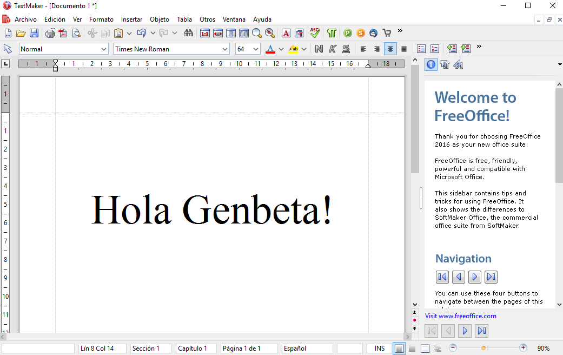Open the Insertar menu
Screen dimensions: 563x355
[131, 19]
